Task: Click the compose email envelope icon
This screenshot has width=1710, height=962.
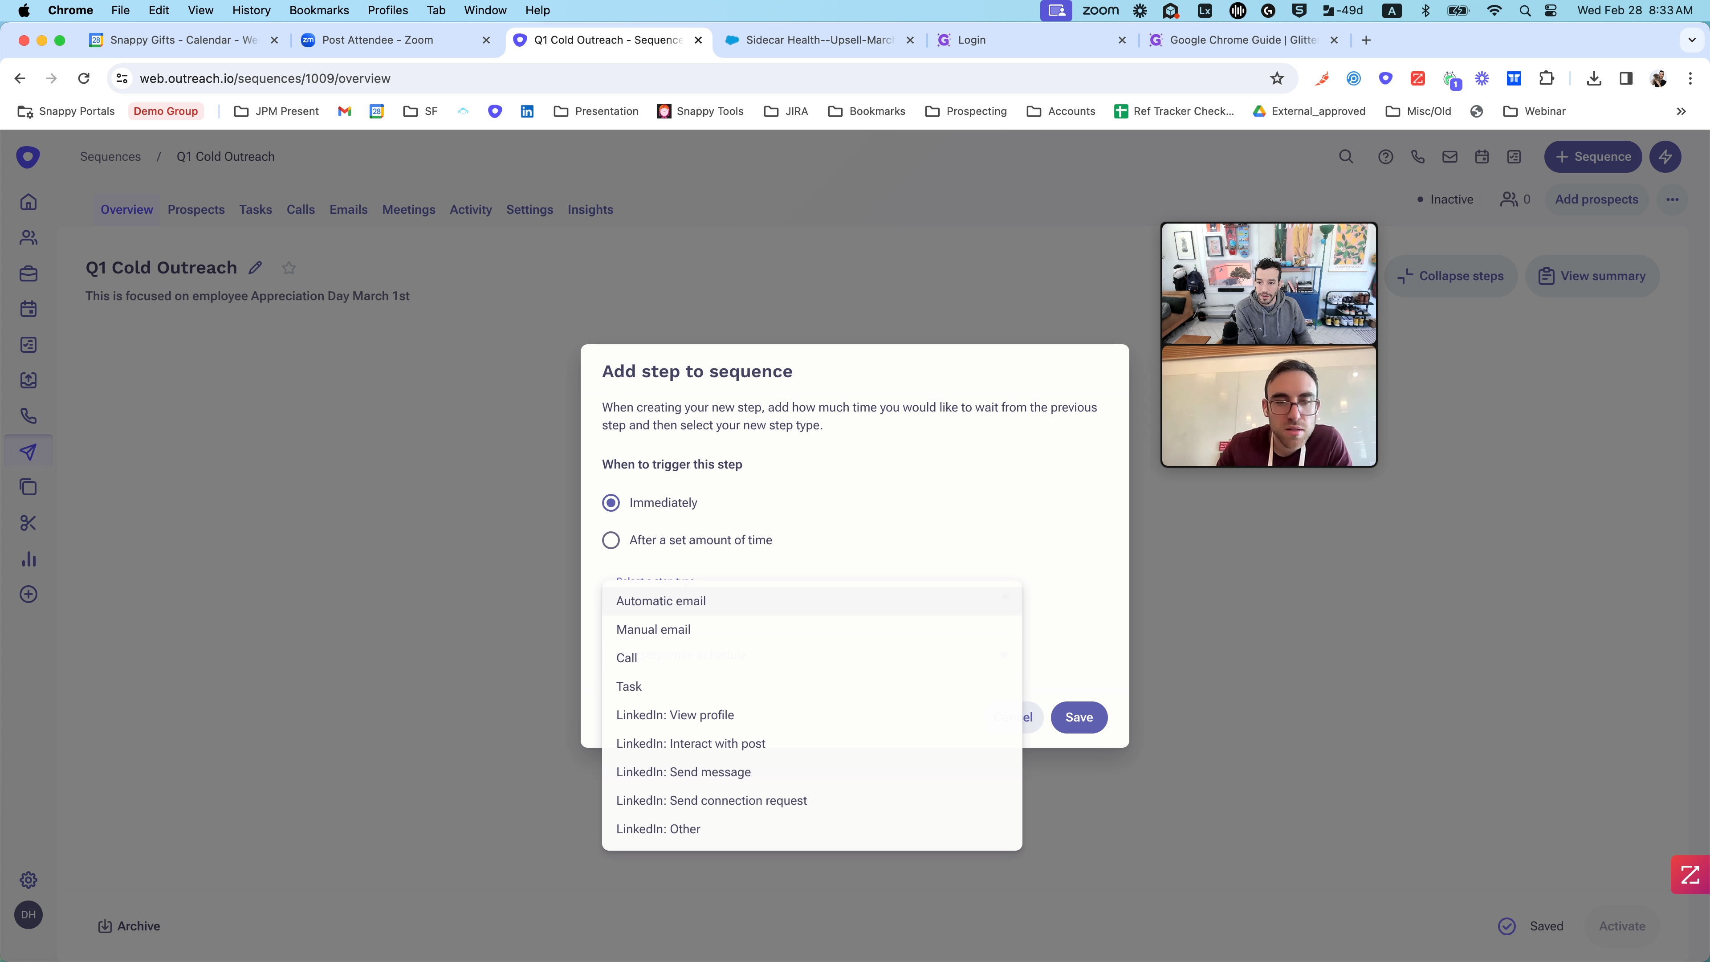Action: coord(1450,157)
